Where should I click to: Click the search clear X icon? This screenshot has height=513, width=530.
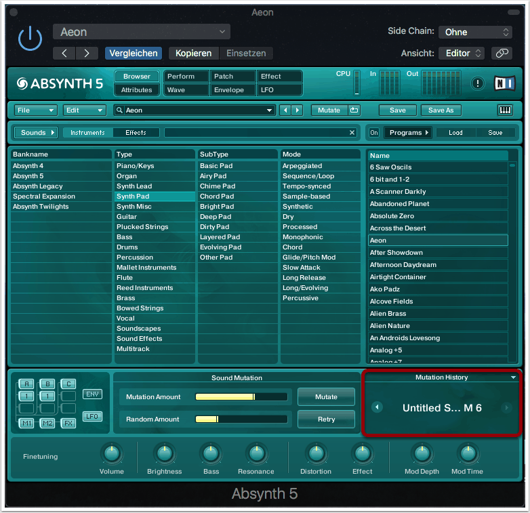(352, 133)
